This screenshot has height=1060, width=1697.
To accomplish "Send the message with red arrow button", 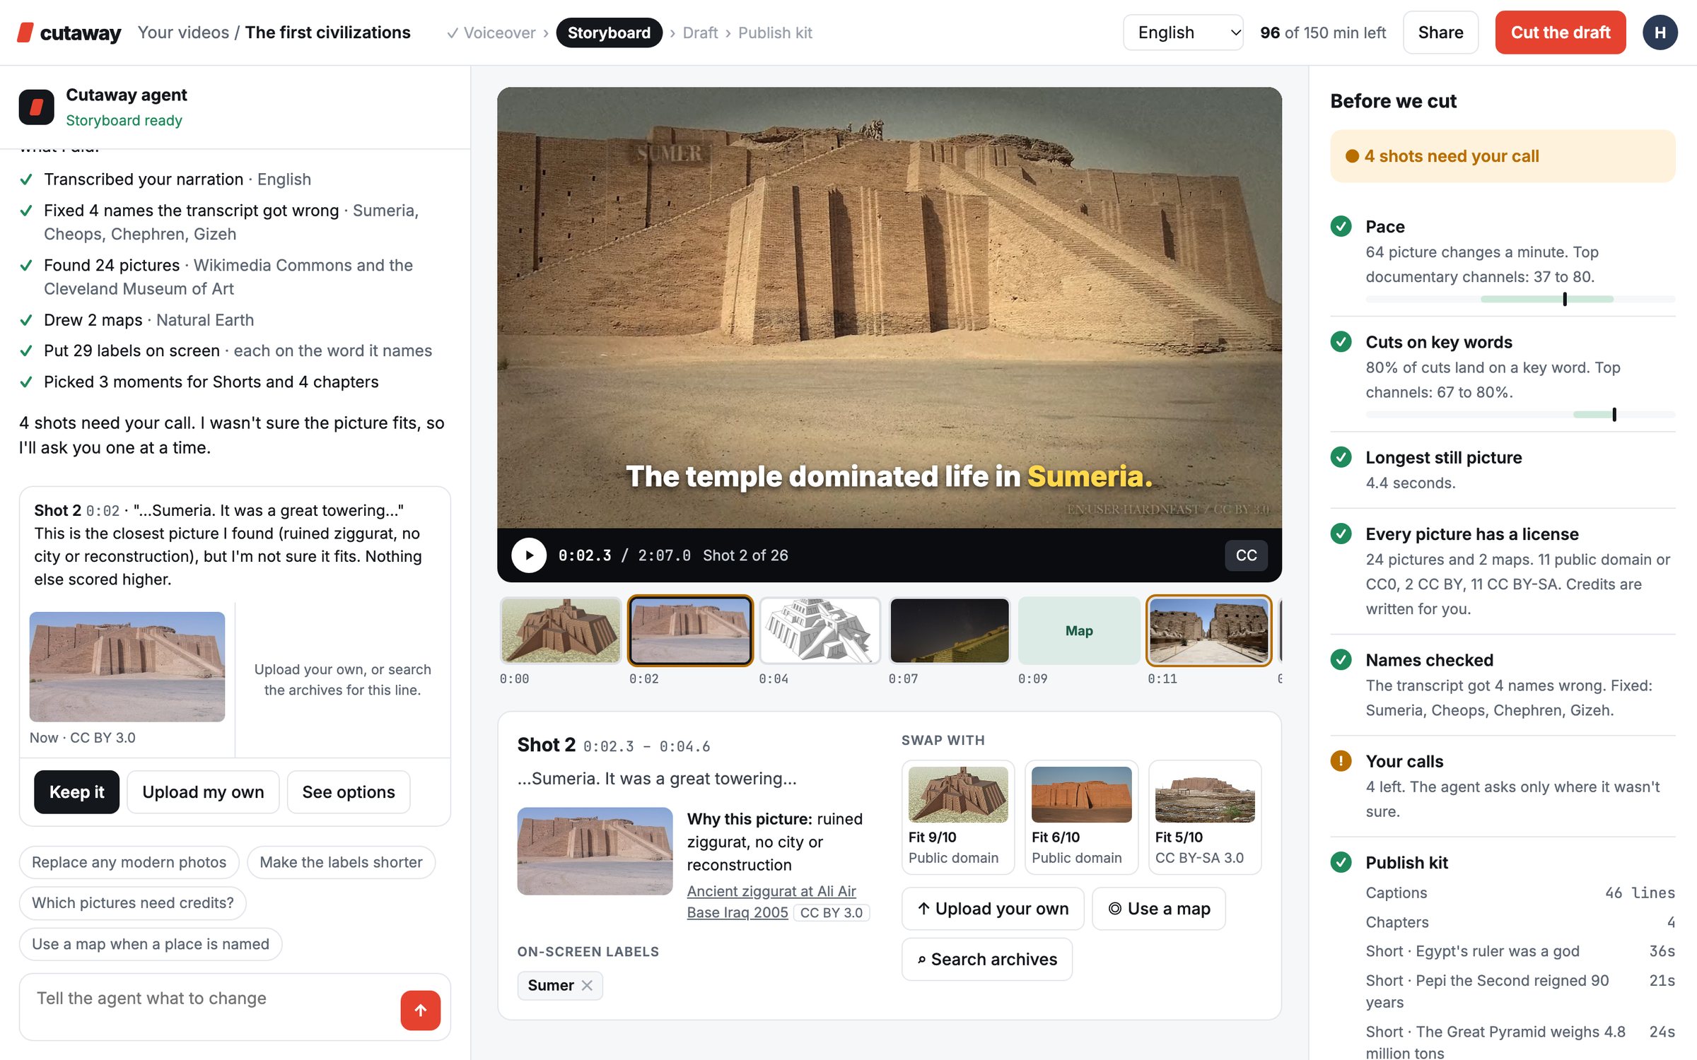I will (x=420, y=1010).
